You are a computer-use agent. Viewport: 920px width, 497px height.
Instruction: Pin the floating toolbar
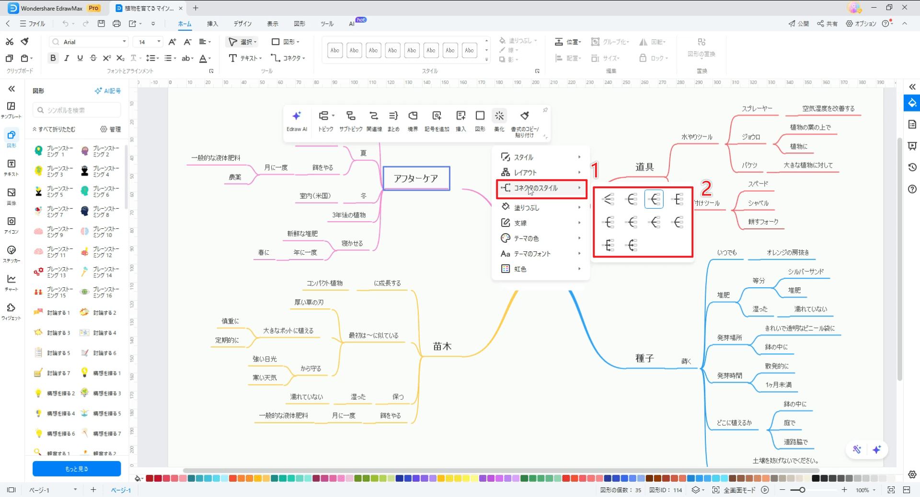click(x=545, y=110)
